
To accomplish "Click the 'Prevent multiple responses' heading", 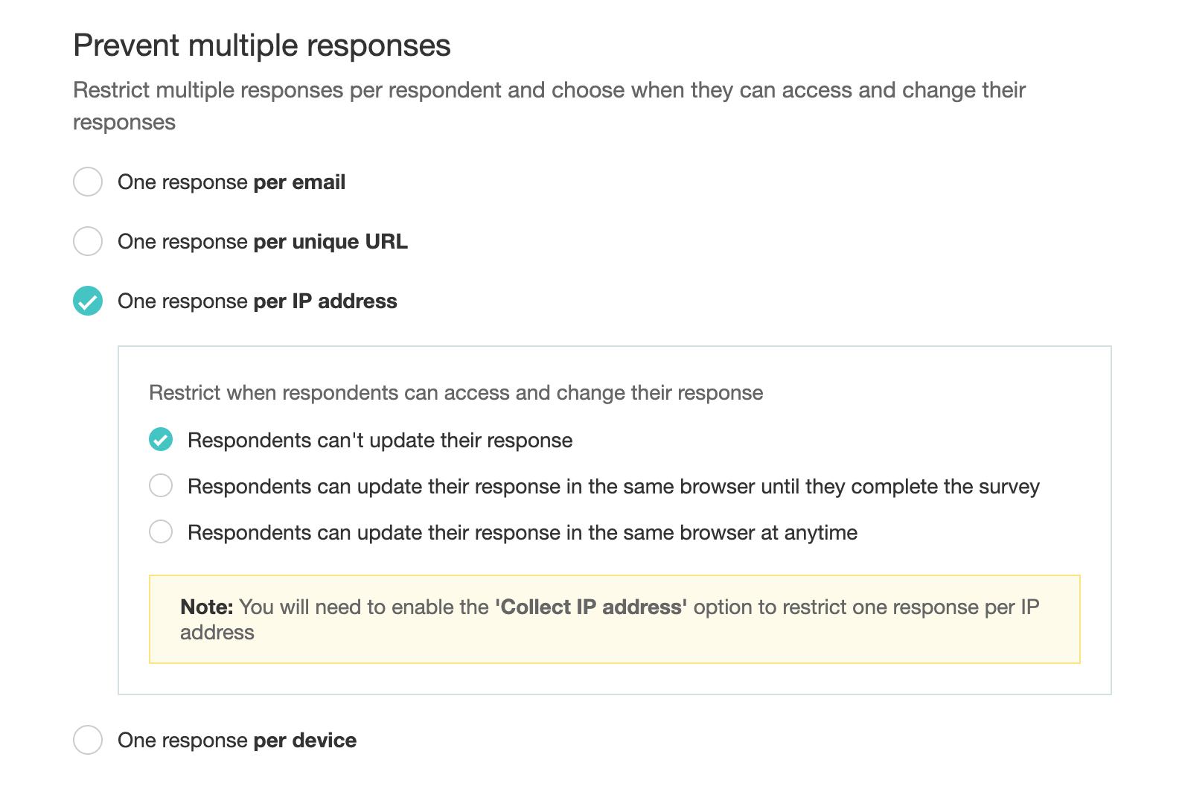I will coord(262,45).
